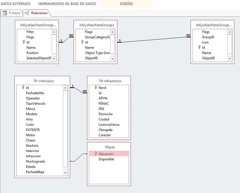The width and height of the screenshot is (240, 193).
Task: Select the LicenciaVence field in TR-Infractores
Action: click(109, 124)
